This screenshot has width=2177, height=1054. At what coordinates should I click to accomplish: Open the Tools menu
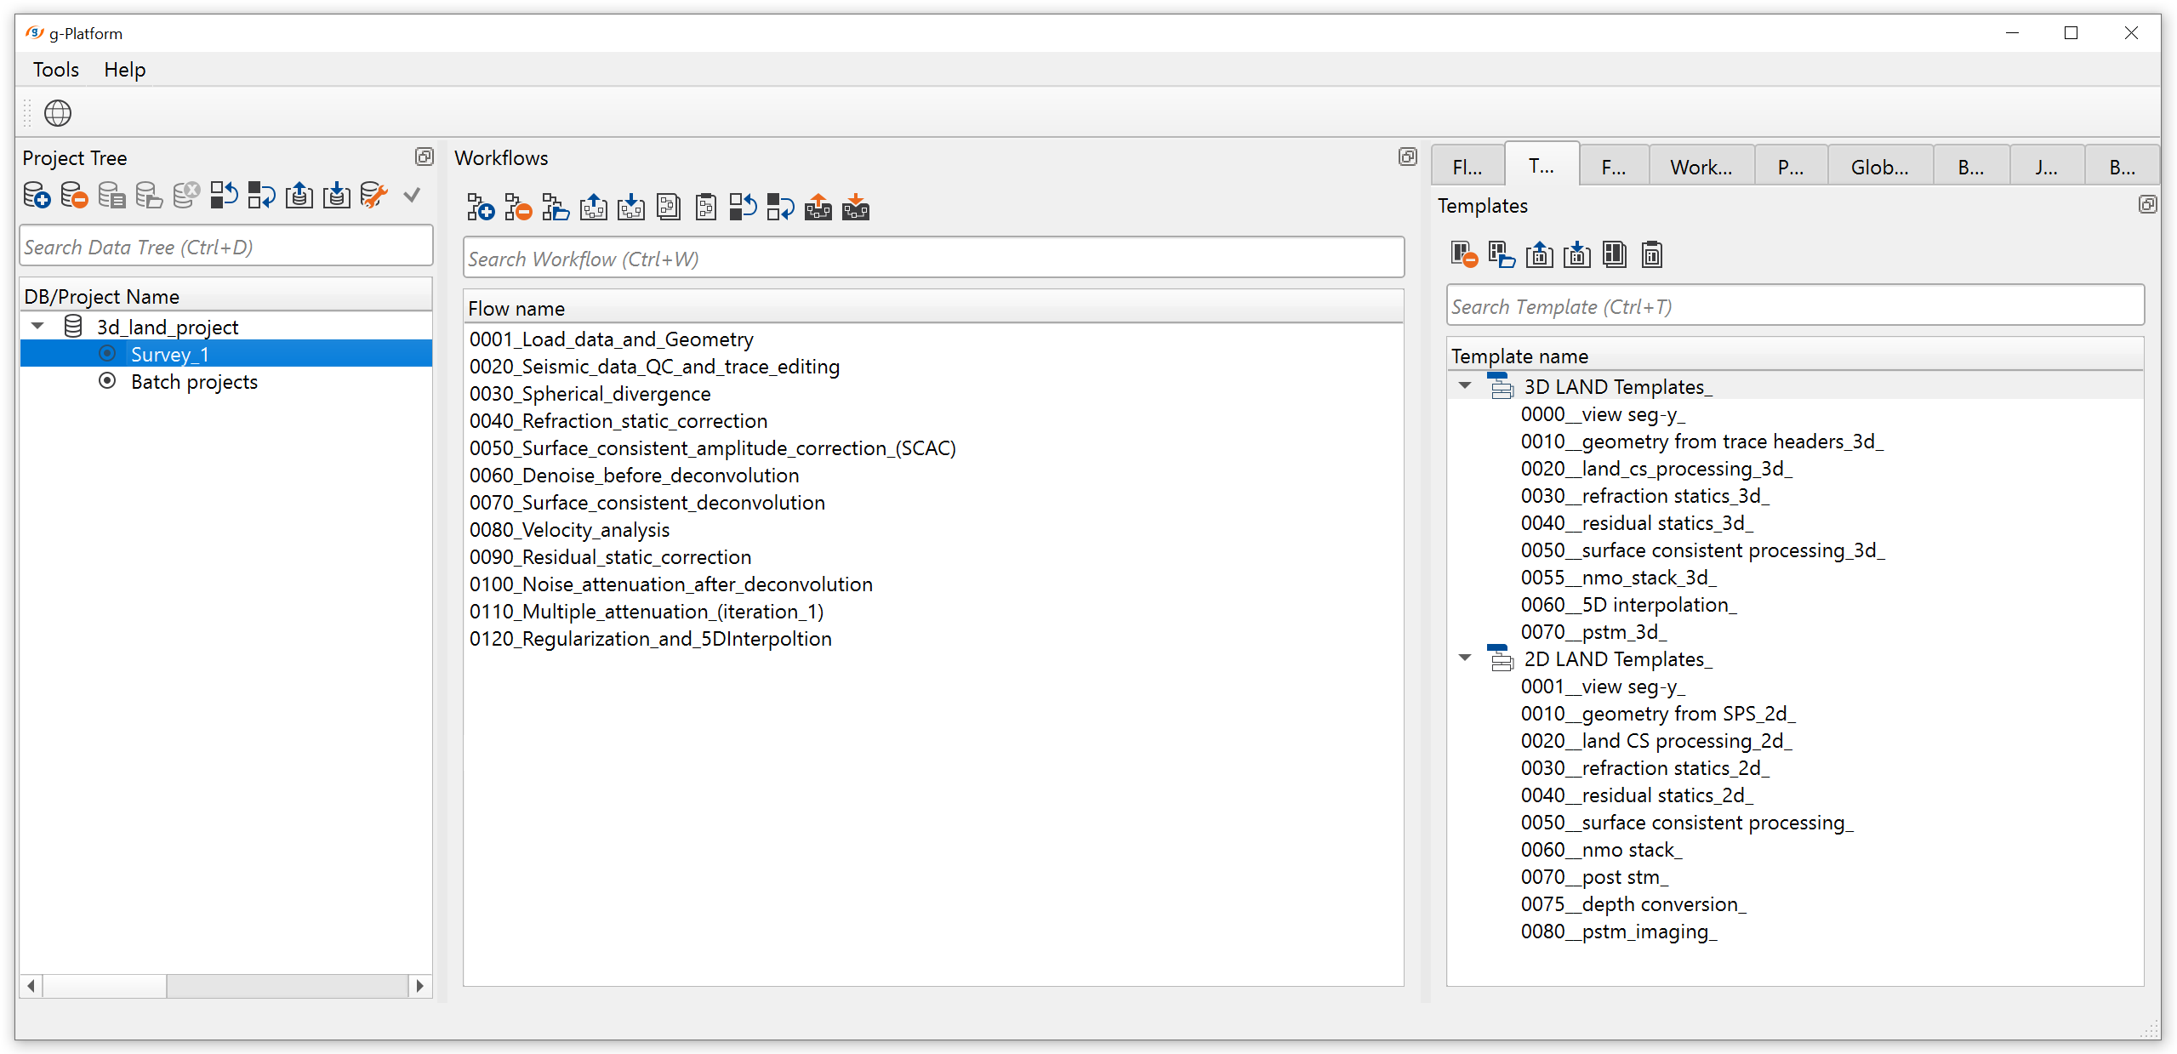coord(55,70)
